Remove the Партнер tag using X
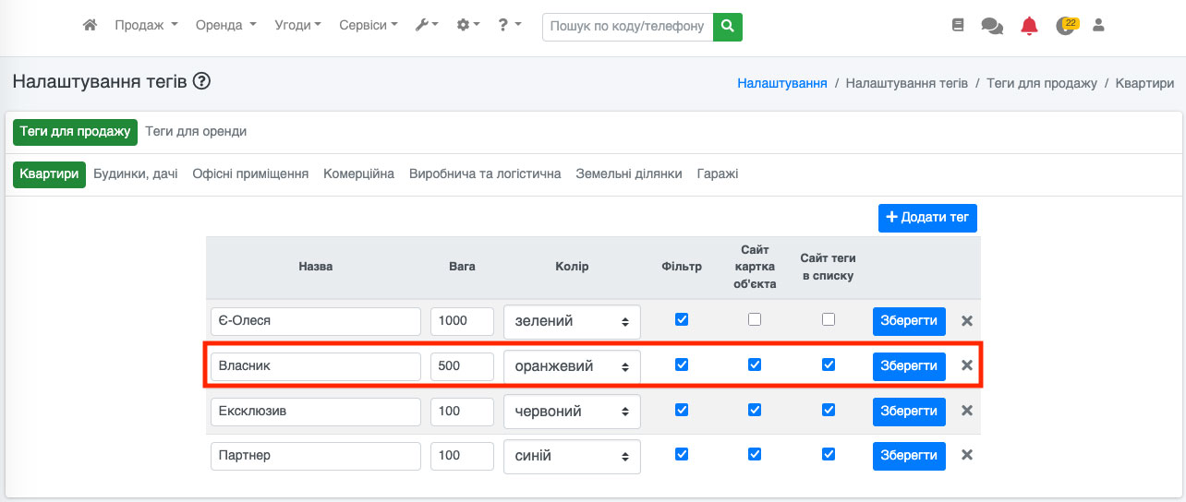This screenshot has width=1186, height=502. click(x=967, y=455)
